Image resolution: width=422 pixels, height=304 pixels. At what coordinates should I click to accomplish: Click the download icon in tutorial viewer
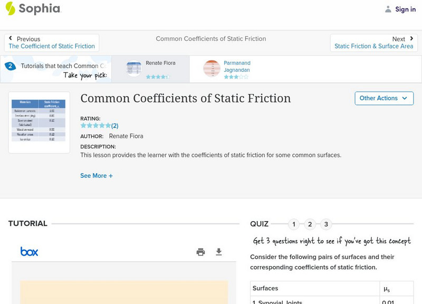click(219, 252)
